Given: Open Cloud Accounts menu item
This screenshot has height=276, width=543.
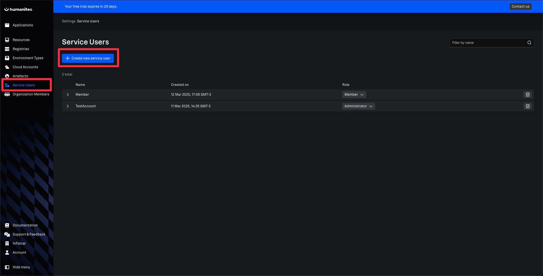Looking at the screenshot, I should 25,67.
